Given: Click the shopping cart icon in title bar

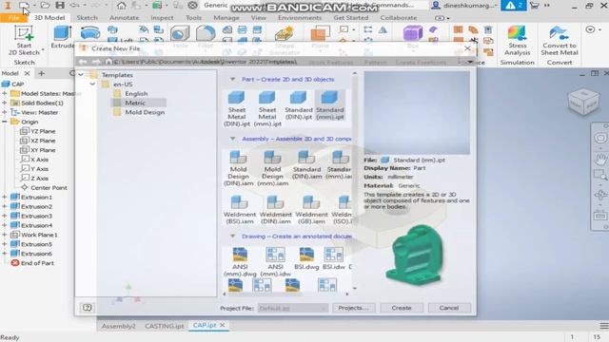Looking at the screenshot, I should click(x=535, y=6).
